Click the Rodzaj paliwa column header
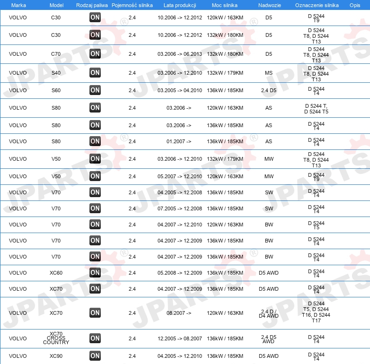370x364 pixels. pos(92,5)
